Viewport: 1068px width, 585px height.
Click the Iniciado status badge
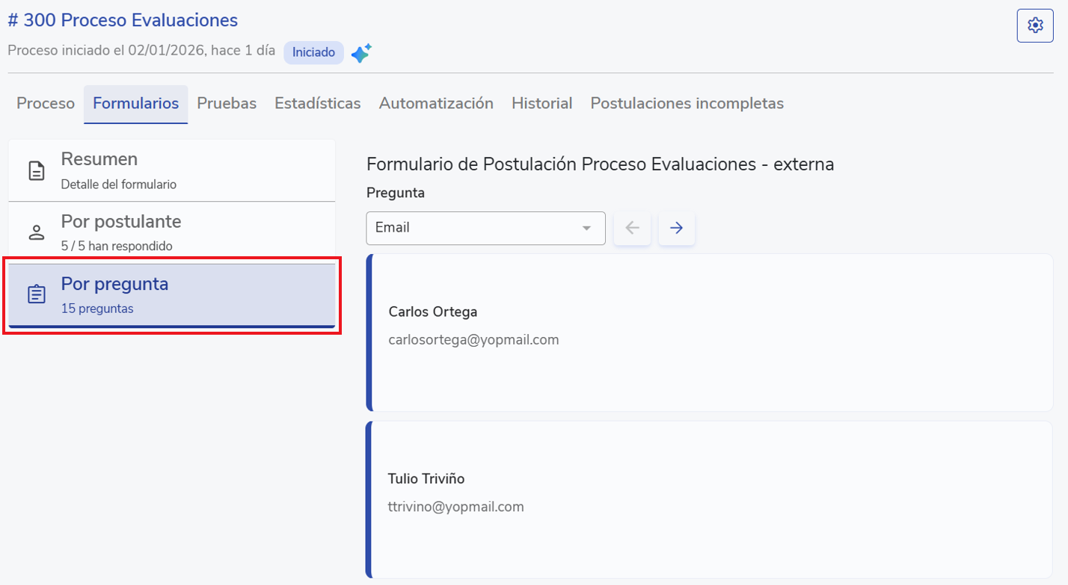(x=313, y=53)
